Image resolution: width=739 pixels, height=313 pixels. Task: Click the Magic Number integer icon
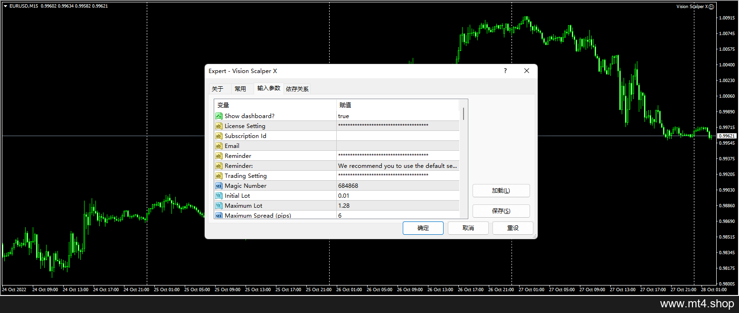click(219, 186)
